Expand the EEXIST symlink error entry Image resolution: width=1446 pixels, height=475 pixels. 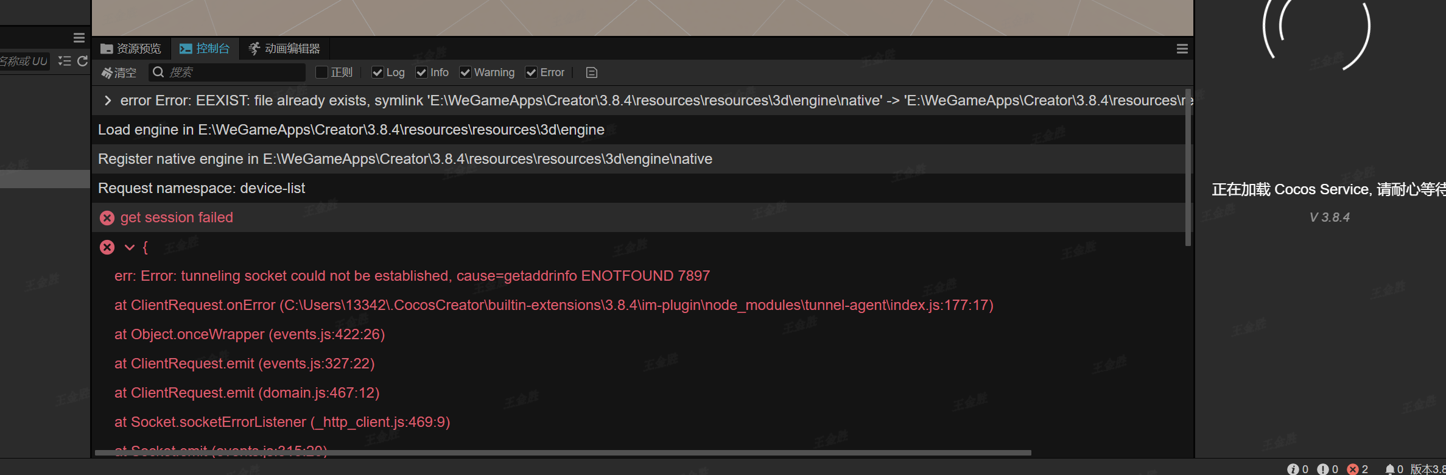108,100
